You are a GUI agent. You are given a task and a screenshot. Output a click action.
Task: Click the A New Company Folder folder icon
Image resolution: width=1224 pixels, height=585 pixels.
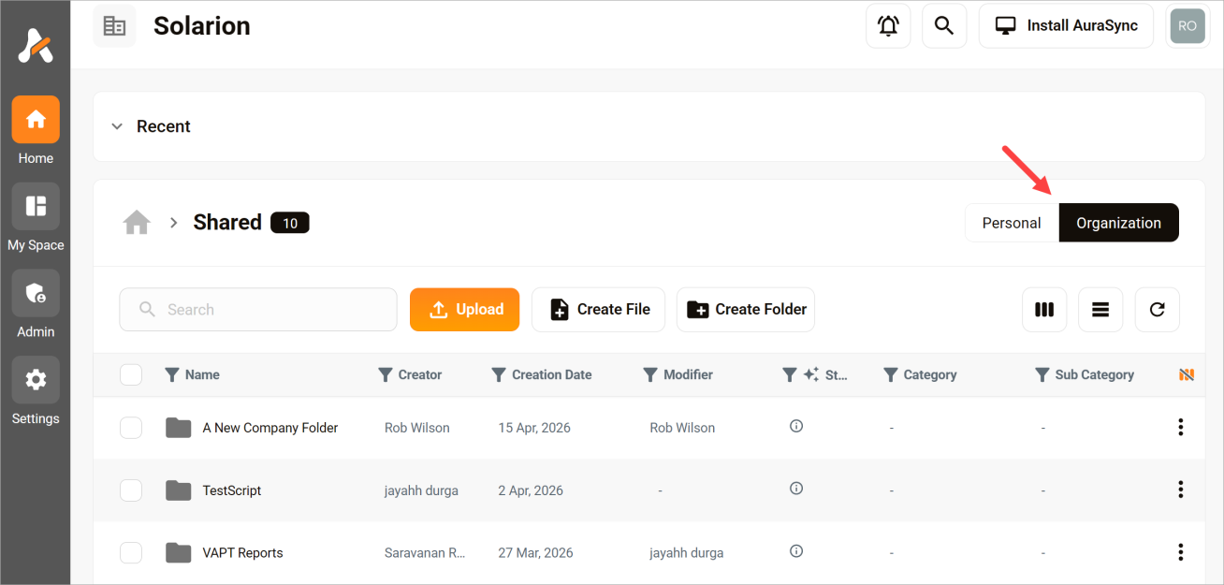click(x=178, y=428)
